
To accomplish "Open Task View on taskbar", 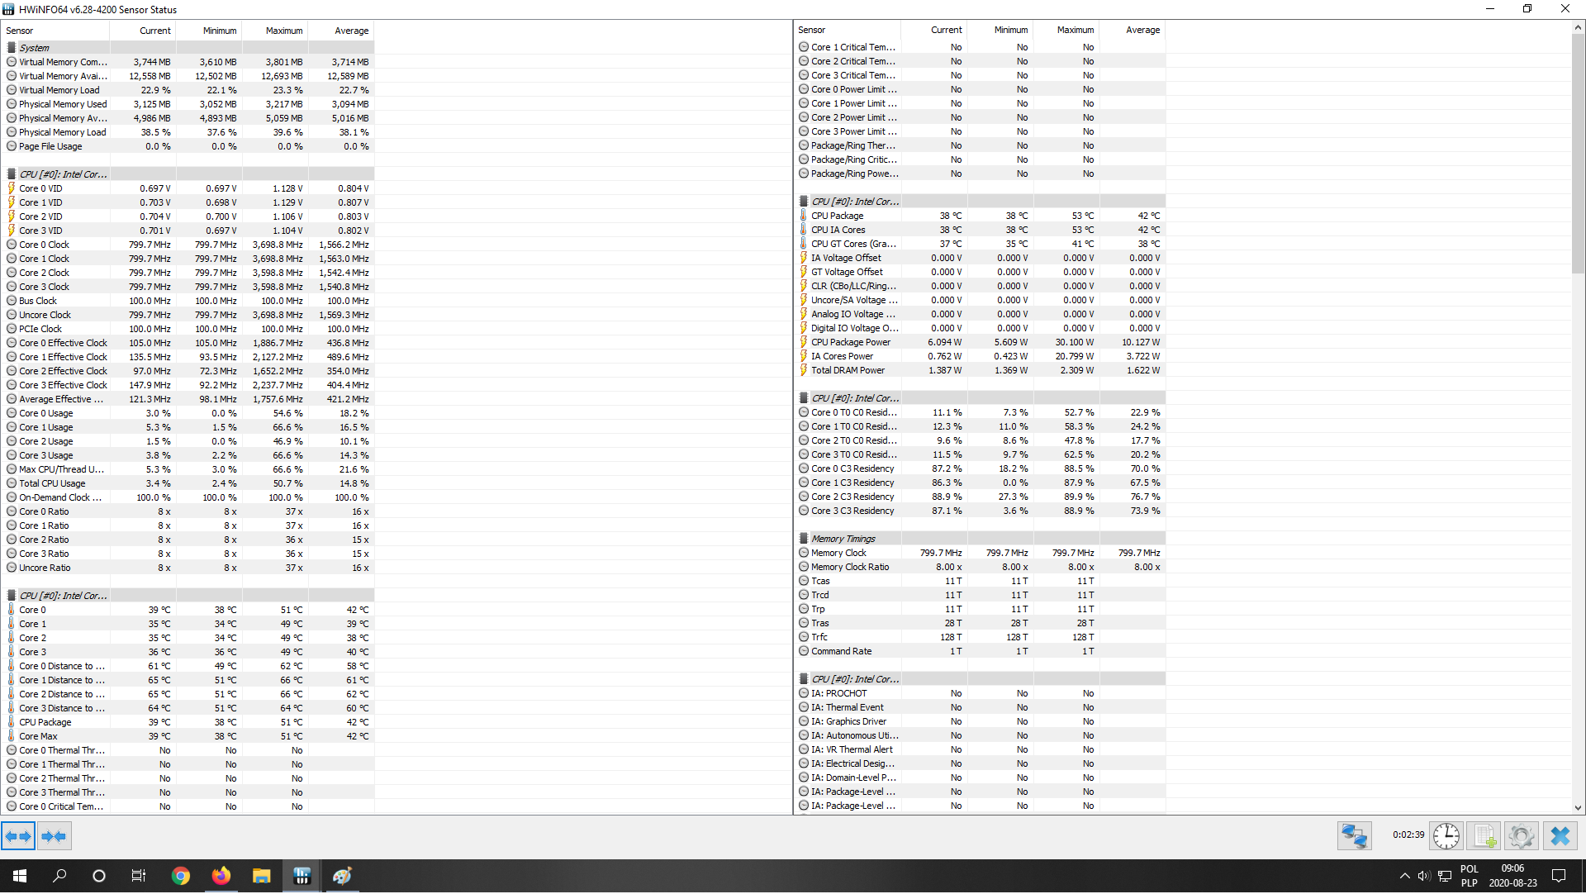I will tap(139, 877).
